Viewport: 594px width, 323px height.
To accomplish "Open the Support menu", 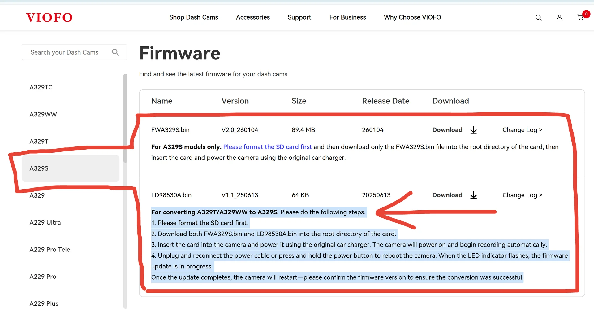I will (299, 17).
